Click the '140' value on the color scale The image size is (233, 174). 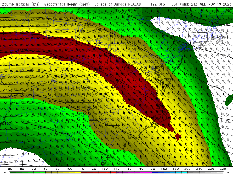pos(116,169)
